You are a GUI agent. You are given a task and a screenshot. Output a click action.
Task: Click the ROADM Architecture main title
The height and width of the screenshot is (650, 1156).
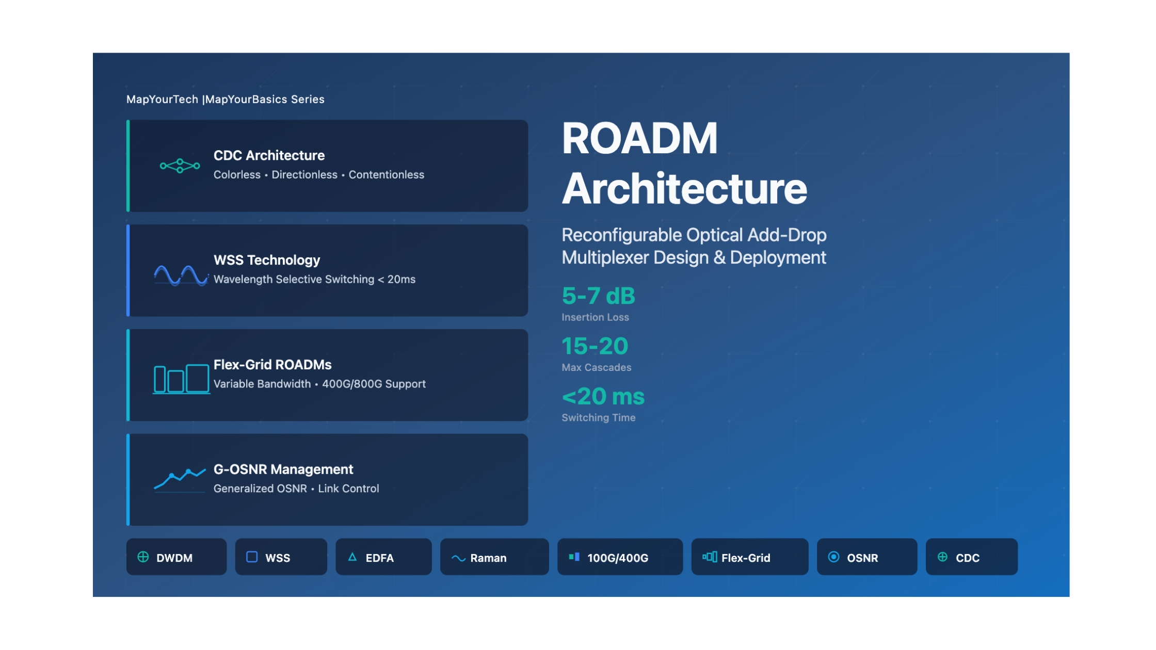click(x=684, y=164)
